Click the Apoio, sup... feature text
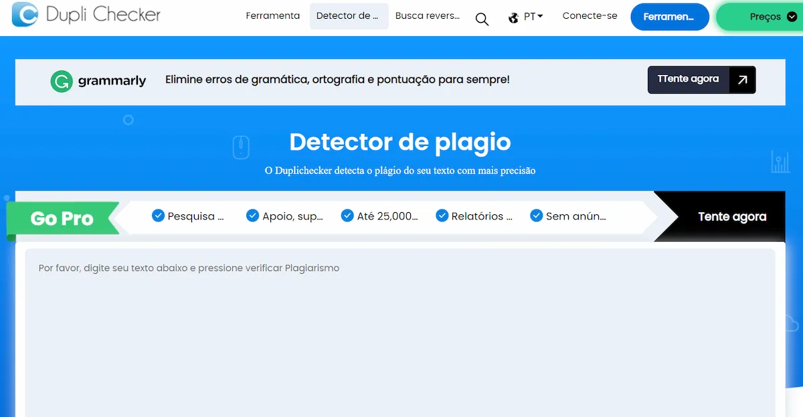 (293, 216)
